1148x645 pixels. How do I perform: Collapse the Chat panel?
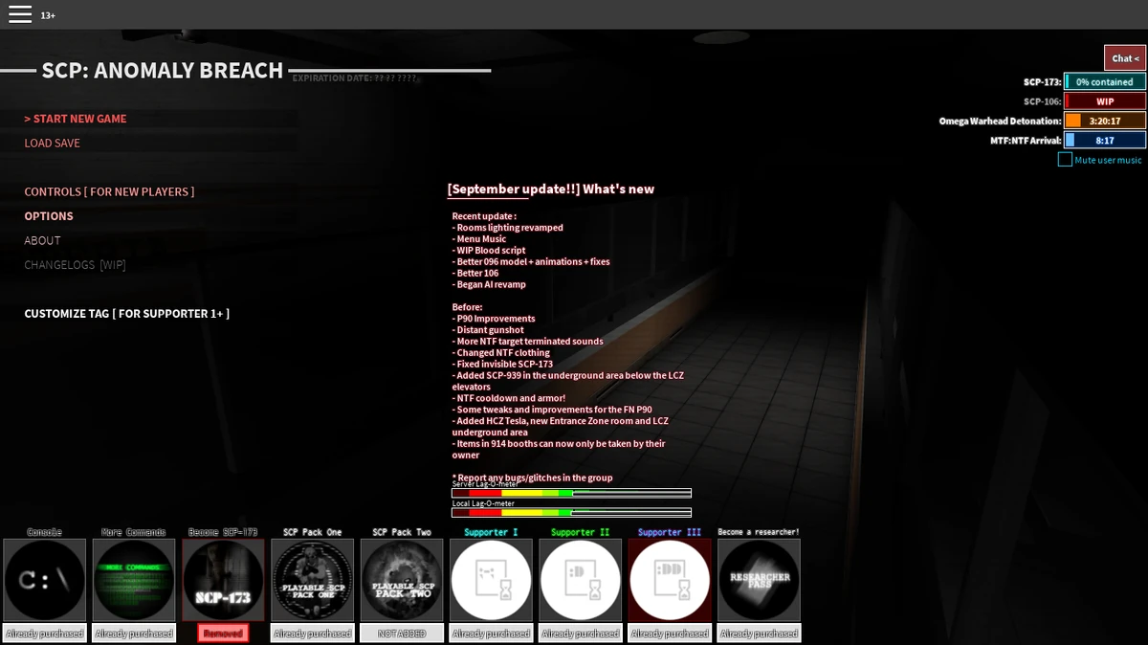1124,58
